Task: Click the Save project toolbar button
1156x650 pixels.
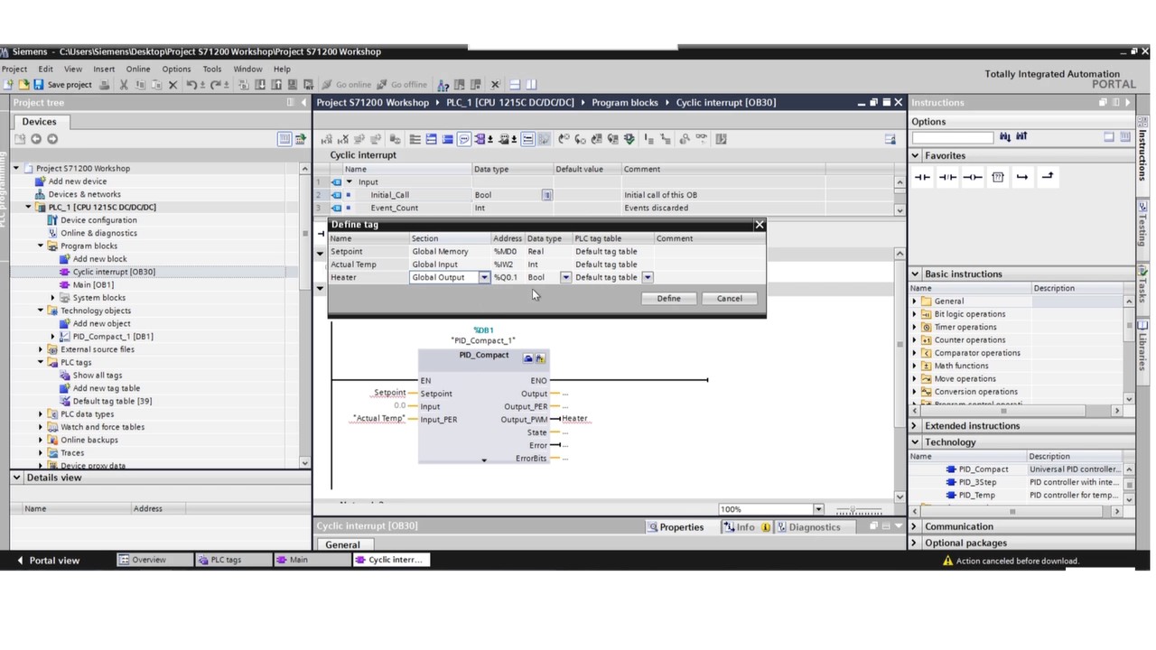Action: [62, 85]
